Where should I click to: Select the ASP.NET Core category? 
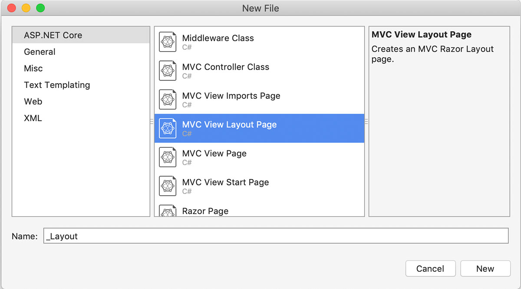point(53,35)
